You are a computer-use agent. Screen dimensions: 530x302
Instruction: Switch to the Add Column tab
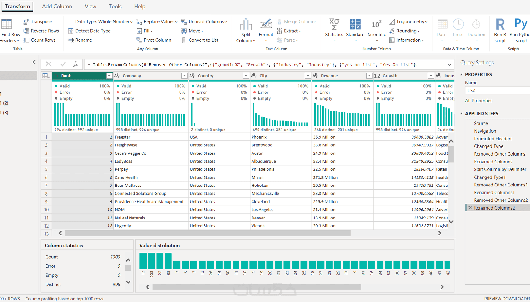pos(57,6)
